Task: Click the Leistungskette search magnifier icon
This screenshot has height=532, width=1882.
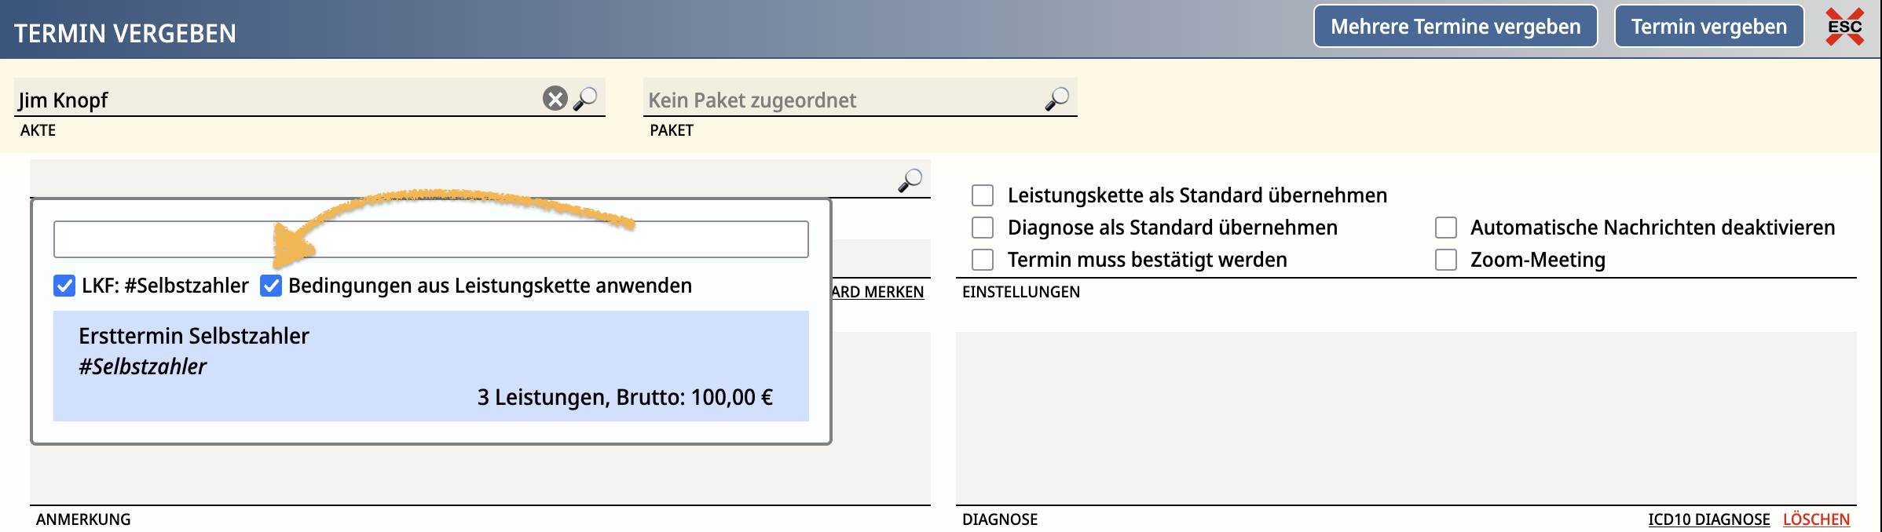Action: pyautogui.click(x=910, y=180)
